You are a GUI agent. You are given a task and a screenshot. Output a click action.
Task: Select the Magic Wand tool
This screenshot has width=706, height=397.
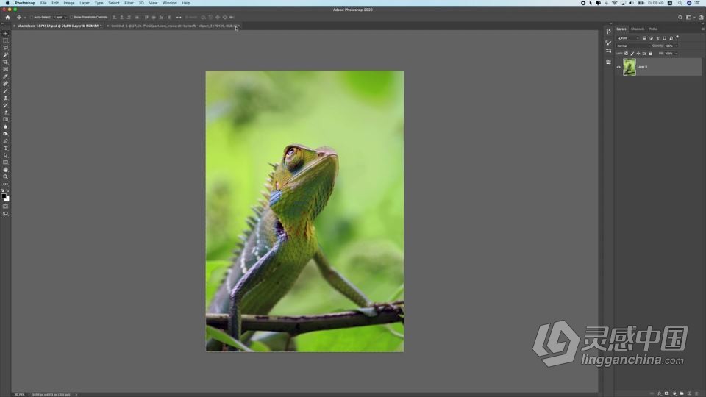[5, 55]
